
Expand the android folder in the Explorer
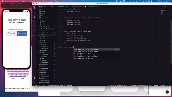[43, 13]
